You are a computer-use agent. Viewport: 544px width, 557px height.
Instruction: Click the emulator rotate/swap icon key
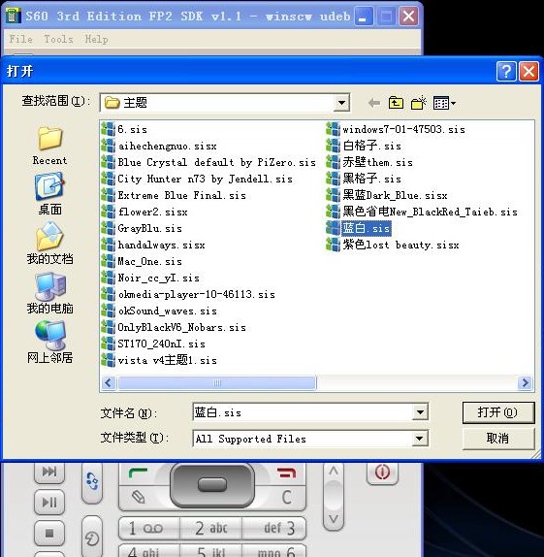(92, 481)
